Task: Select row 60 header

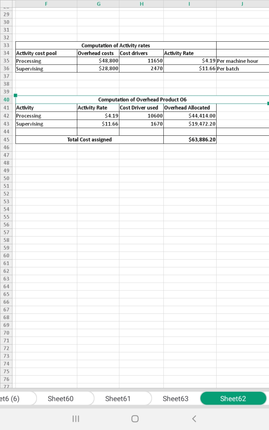Action: tap(6, 255)
